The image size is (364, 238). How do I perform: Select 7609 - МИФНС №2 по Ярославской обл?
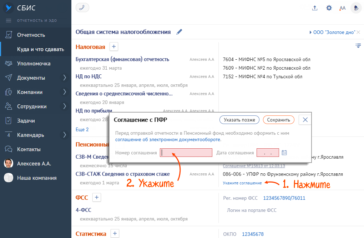[267, 68]
